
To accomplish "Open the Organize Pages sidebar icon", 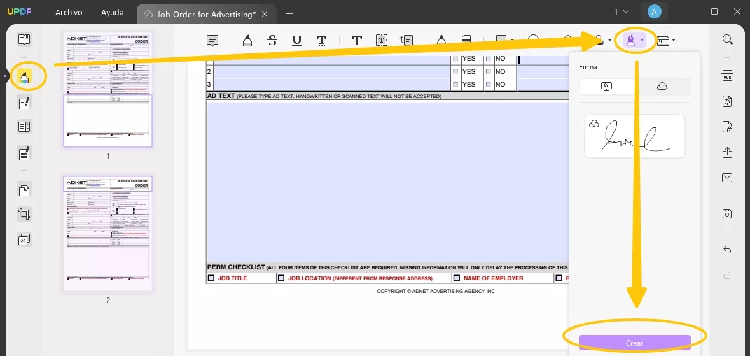I will pos(24,190).
